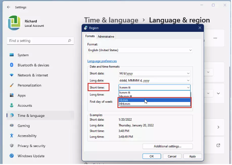
Task: Open the Short date format dropdown
Action: (154, 73)
